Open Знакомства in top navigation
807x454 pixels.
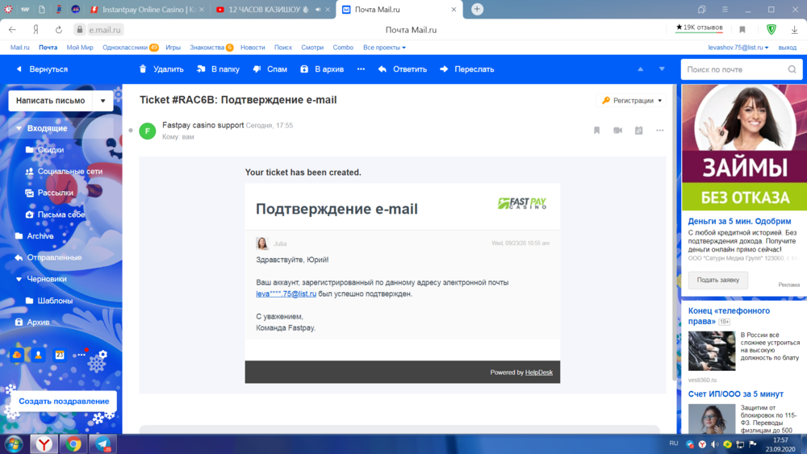(207, 48)
